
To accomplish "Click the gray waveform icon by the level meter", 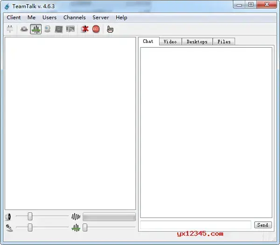I will (76, 217).
